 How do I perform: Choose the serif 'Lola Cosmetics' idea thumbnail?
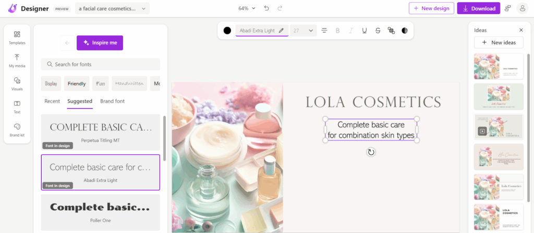coord(499,187)
